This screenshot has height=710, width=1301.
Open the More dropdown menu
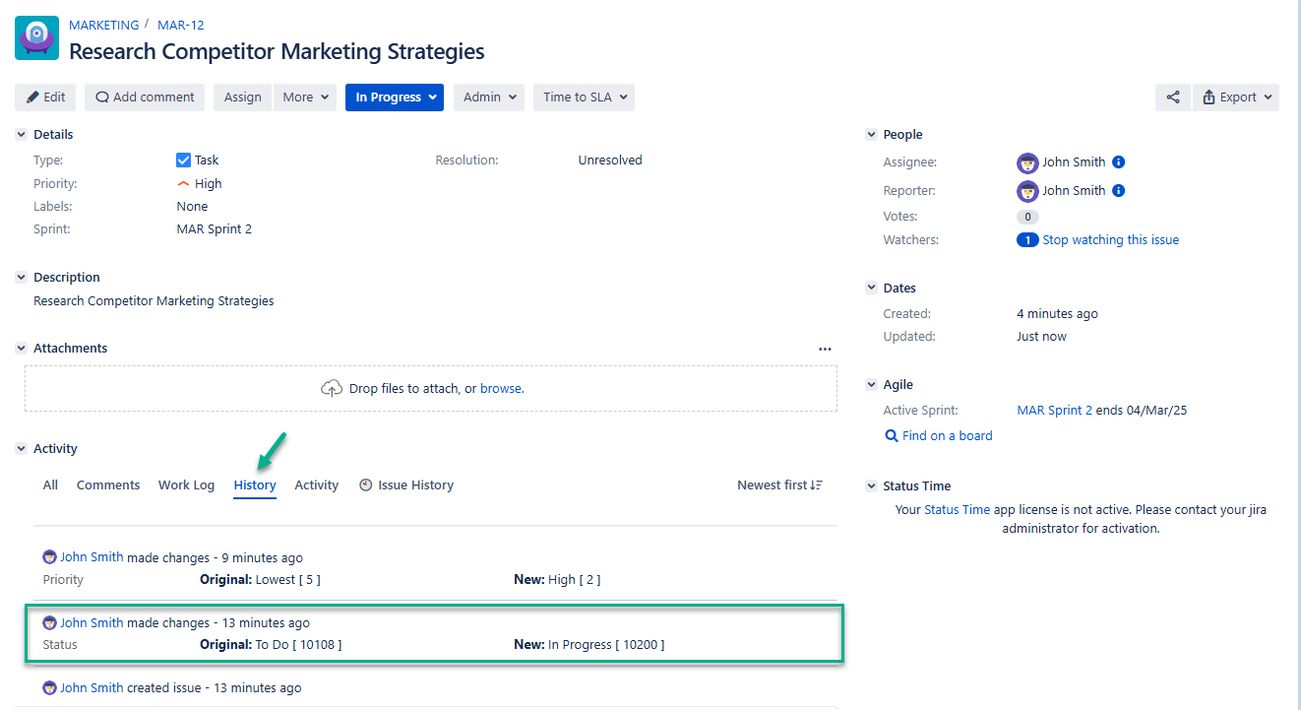click(304, 97)
